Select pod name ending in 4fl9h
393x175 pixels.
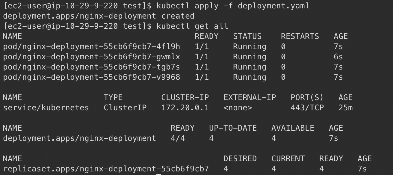(92, 46)
